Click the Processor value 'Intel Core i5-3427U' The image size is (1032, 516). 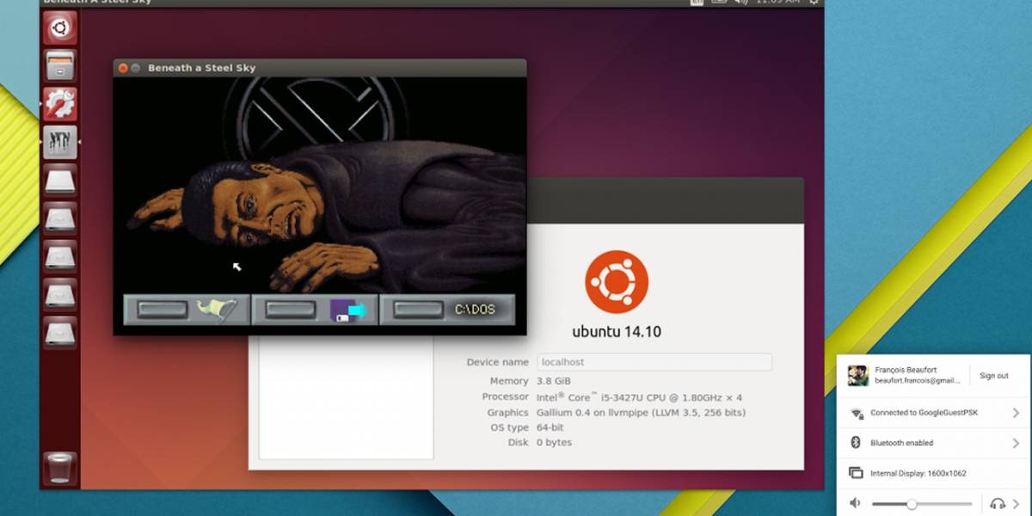tap(639, 396)
